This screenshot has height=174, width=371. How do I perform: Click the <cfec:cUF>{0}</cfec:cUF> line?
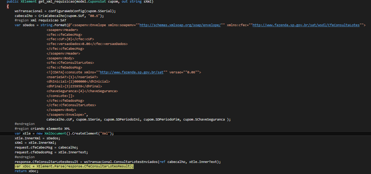click(x=70, y=39)
